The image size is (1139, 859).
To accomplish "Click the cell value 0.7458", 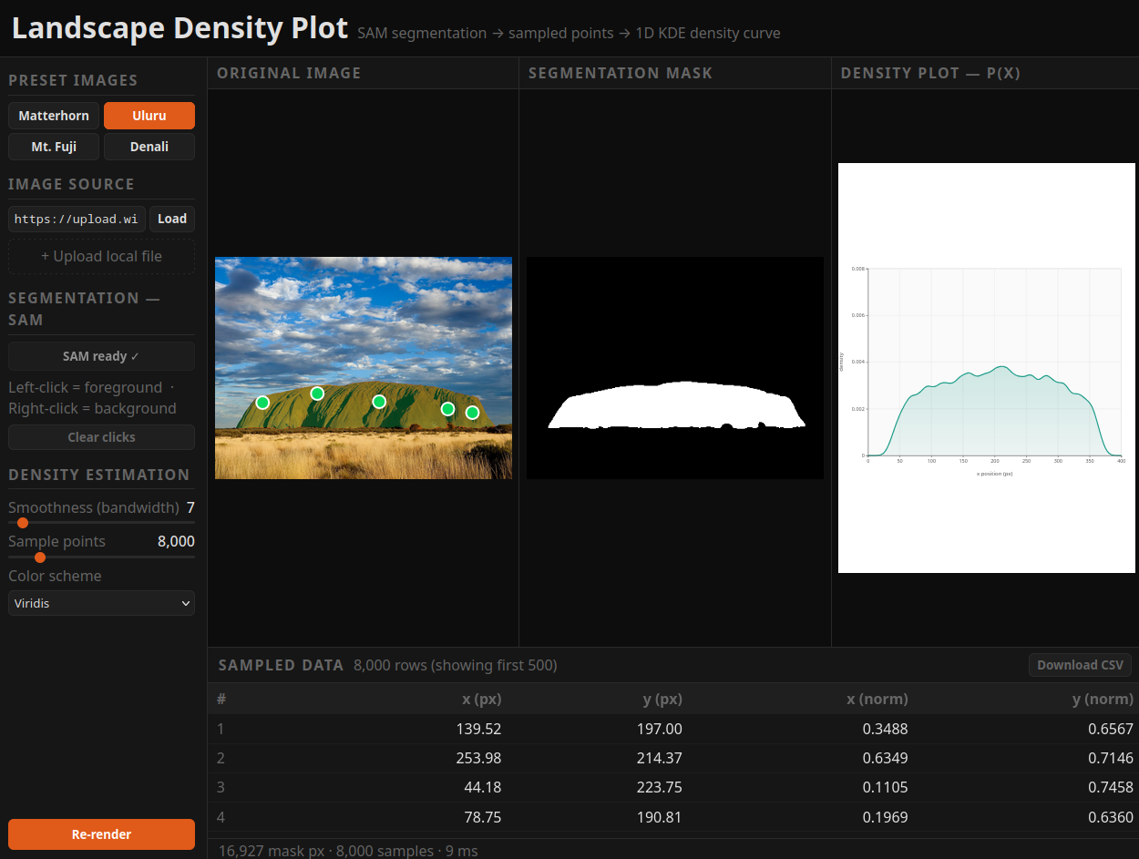I will point(1111,787).
